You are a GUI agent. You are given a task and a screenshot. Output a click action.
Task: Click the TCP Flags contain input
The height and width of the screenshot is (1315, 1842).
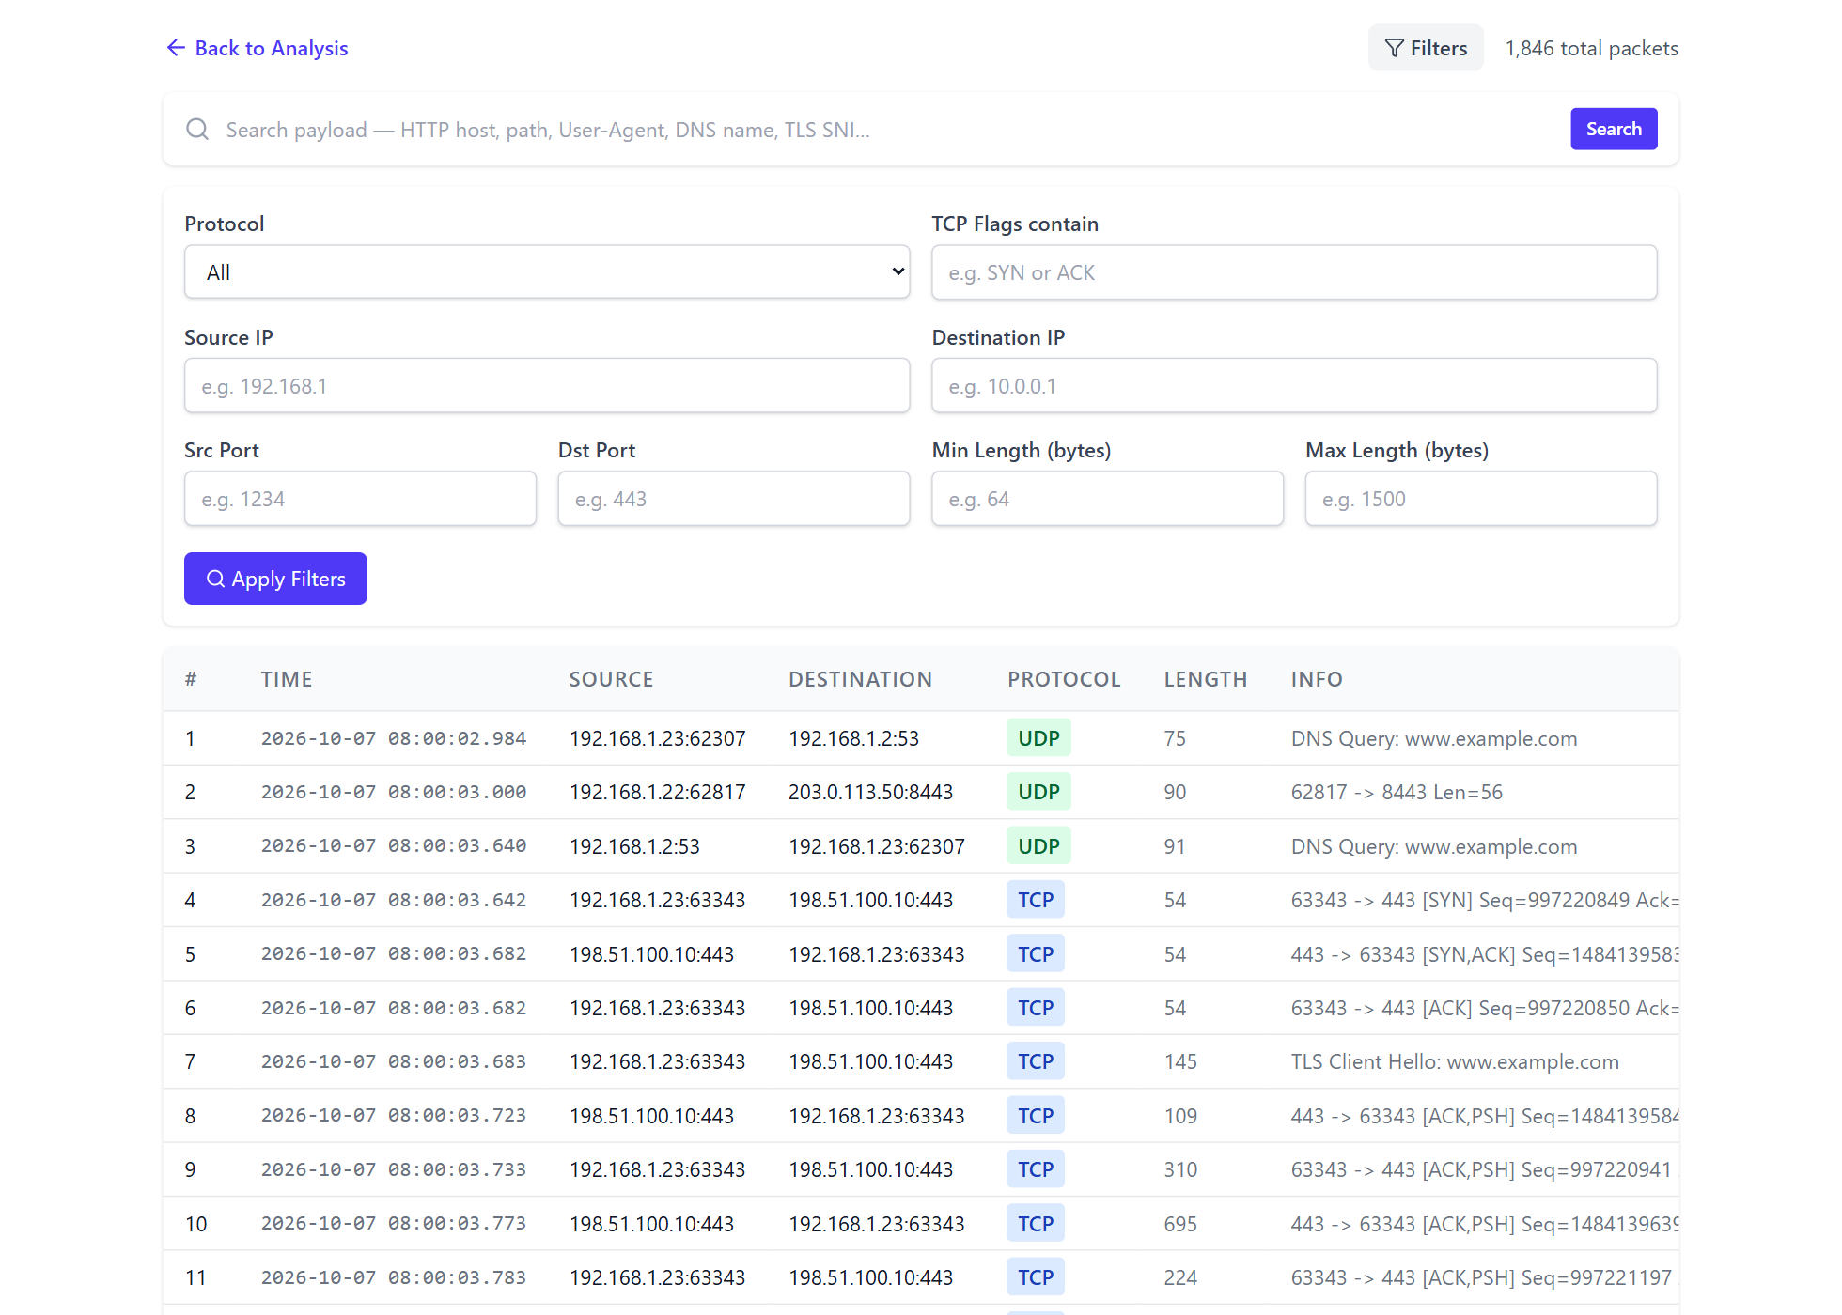(x=1294, y=272)
